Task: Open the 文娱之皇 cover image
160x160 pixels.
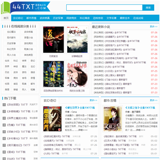Action: (x=112, y=119)
